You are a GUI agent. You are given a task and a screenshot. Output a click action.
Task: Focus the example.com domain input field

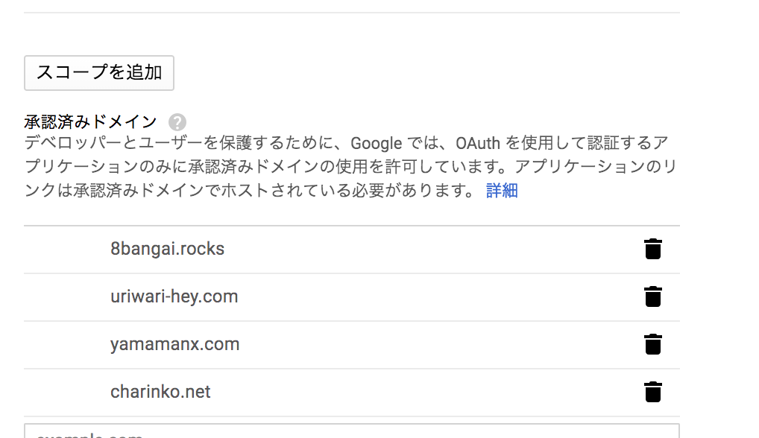[352, 431]
